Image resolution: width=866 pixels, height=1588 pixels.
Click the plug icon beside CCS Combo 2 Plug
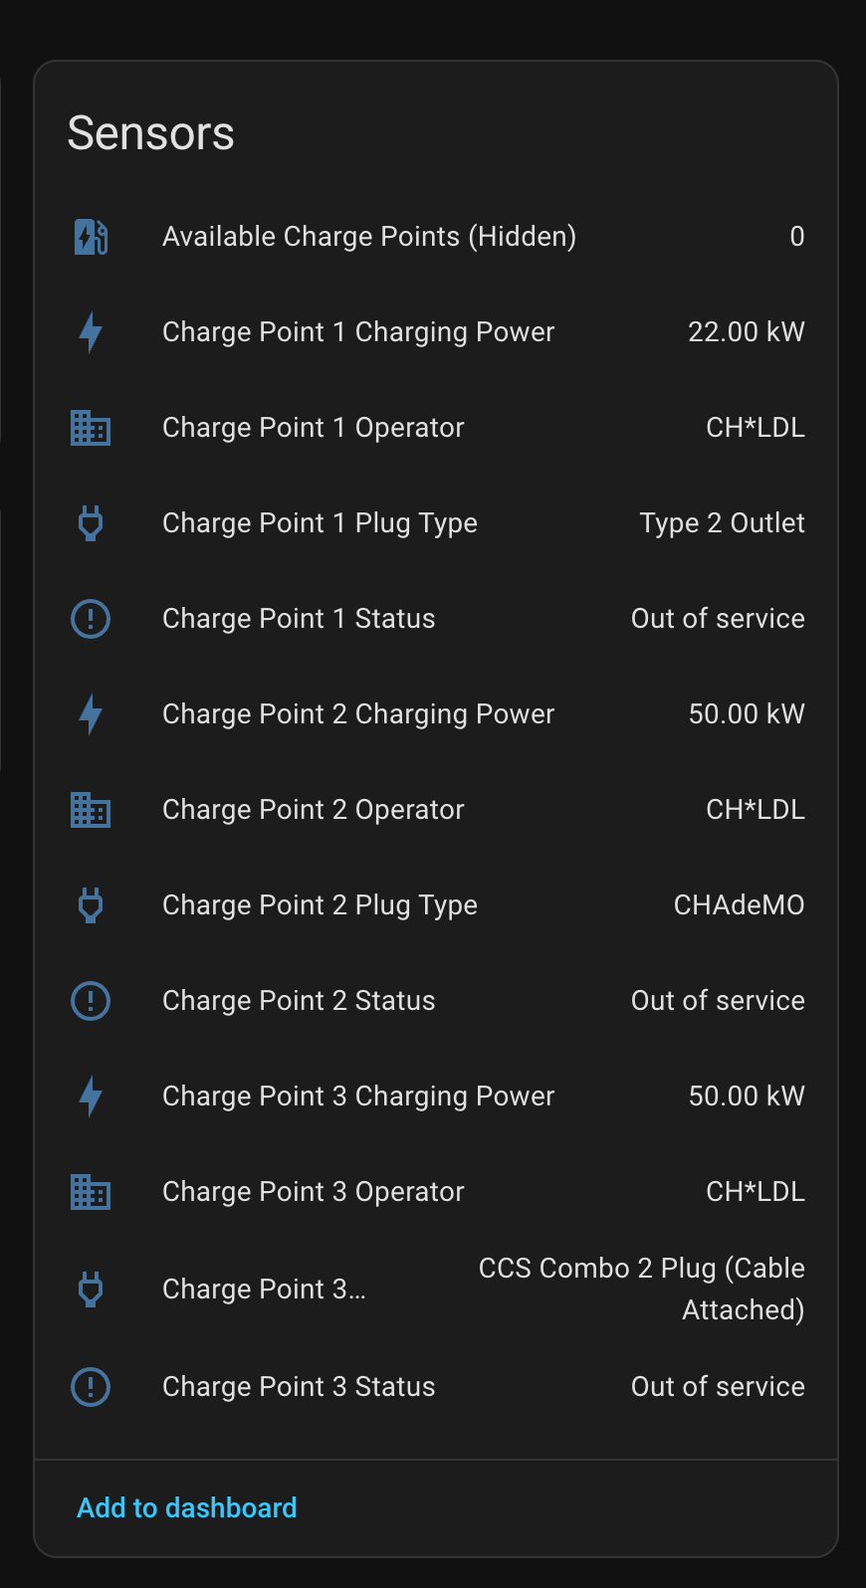(91, 1290)
